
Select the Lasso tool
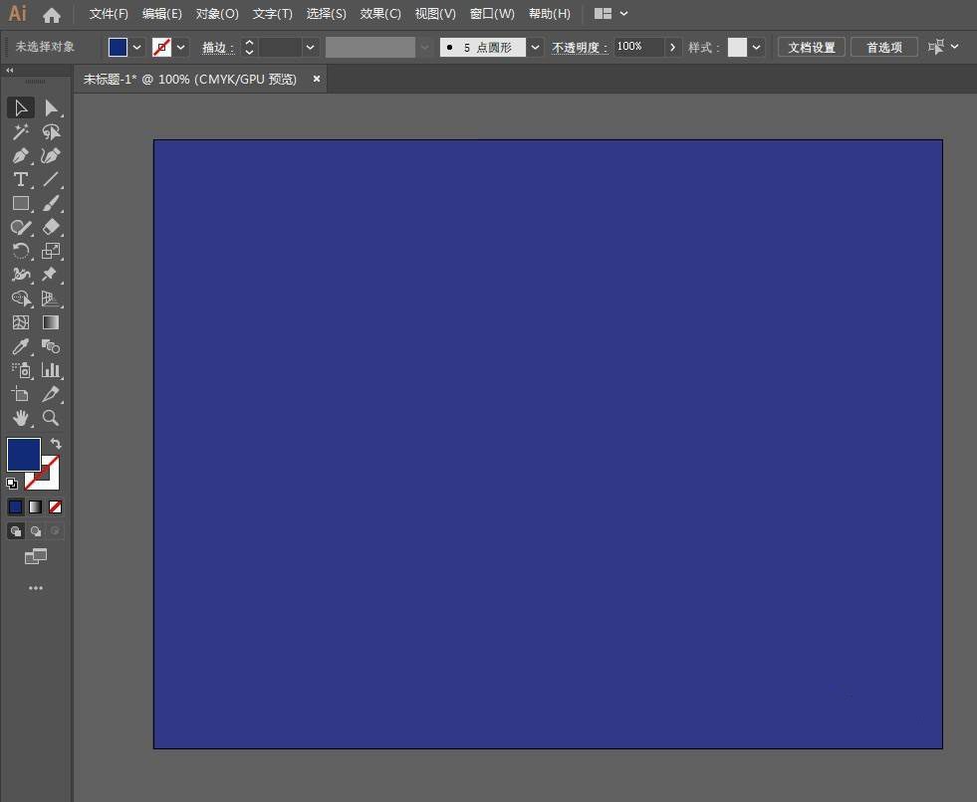pyautogui.click(x=51, y=131)
